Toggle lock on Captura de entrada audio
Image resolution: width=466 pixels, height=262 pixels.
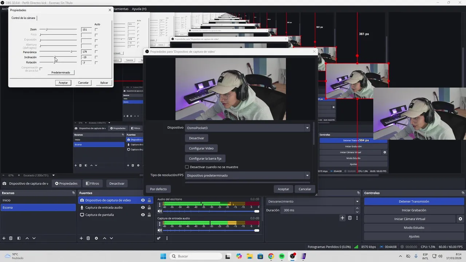click(x=149, y=207)
